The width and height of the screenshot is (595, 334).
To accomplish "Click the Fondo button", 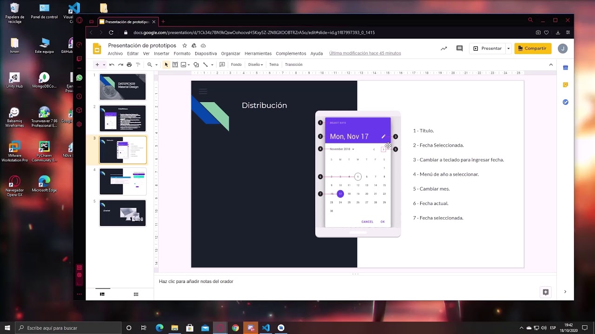I will [236, 64].
